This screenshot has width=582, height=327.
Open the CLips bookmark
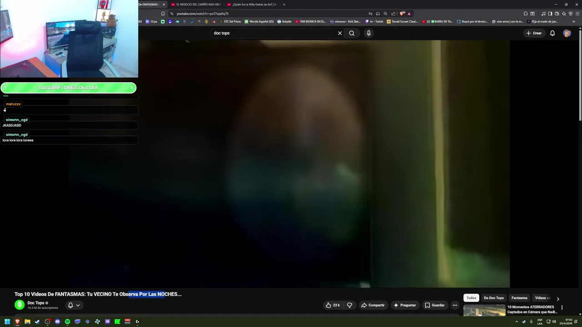(151, 21)
